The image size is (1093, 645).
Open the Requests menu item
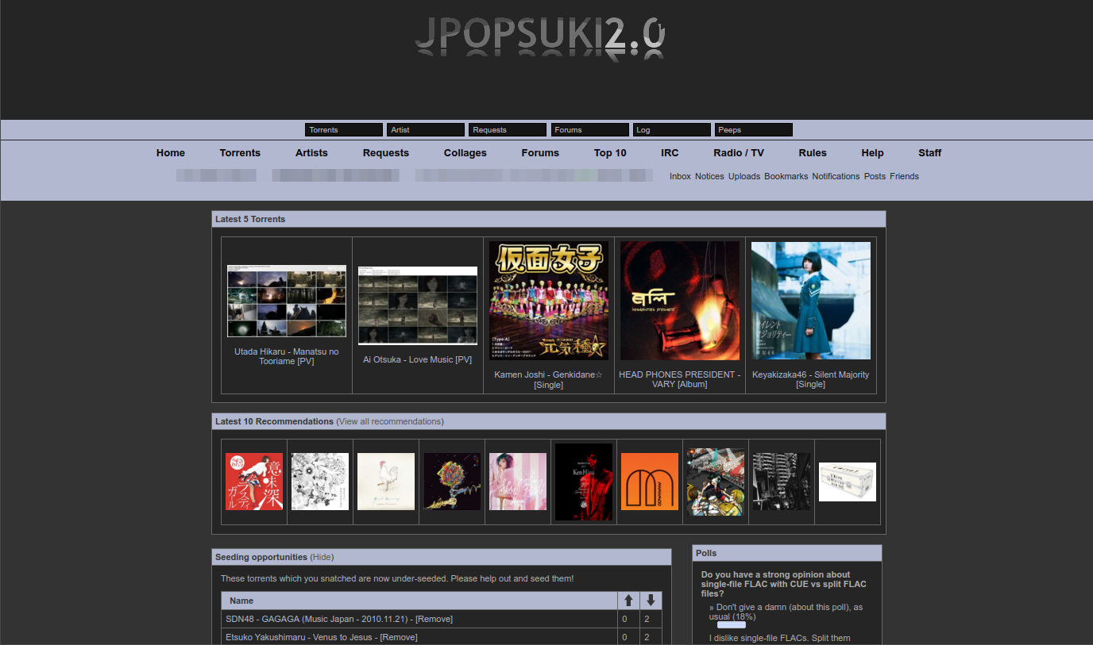pos(386,153)
